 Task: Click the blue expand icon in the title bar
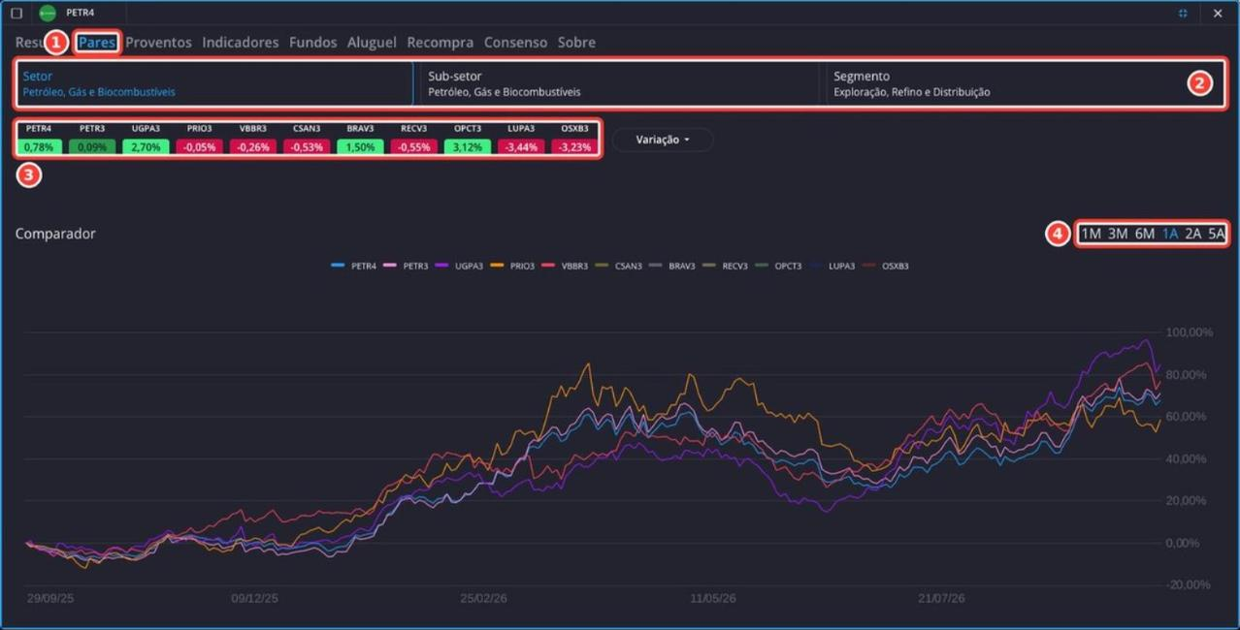coord(1183,14)
